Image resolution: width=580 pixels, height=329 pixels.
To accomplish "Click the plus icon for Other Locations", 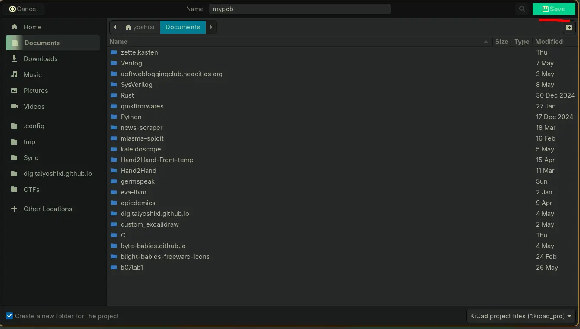I will pos(14,209).
